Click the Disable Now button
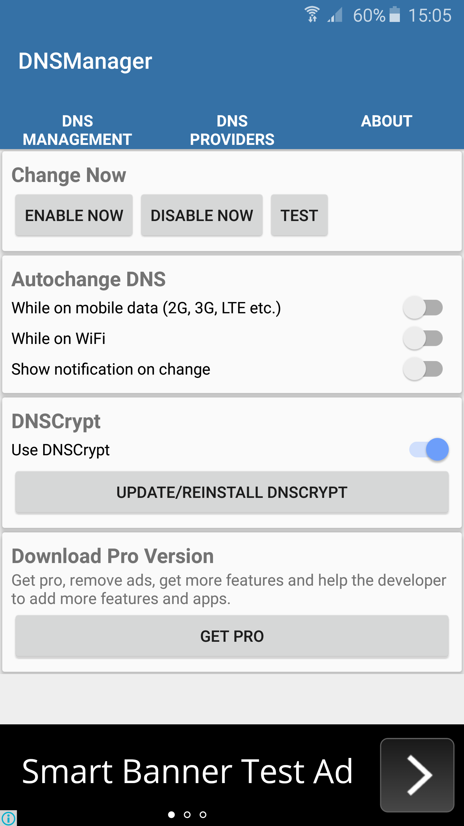 point(202,215)
